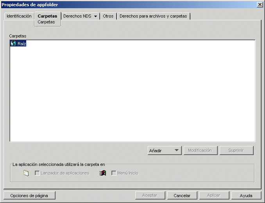This screenshot has width=265, height=203.
Task: Click the application launcher folder icon
Action: click(26, 173)
